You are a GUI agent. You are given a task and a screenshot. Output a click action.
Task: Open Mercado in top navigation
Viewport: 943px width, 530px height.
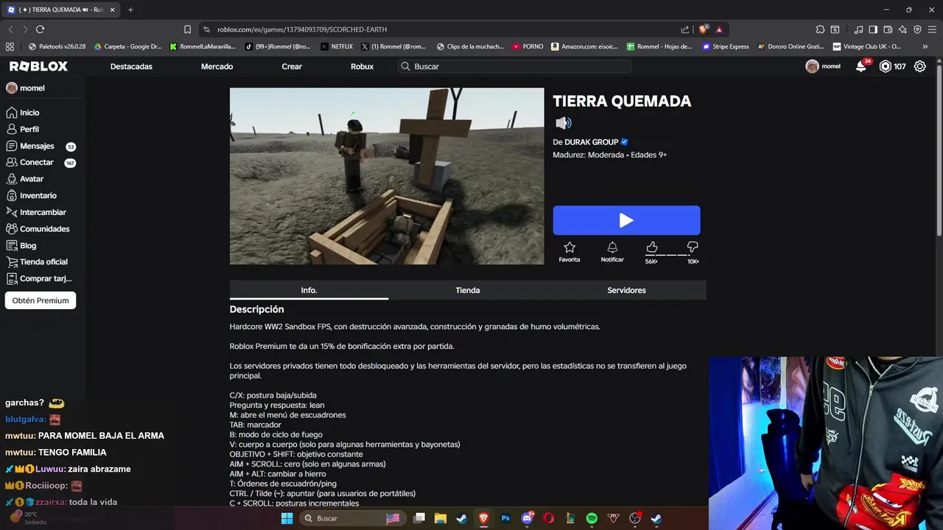pyautogui.click(x=217, y=66)
